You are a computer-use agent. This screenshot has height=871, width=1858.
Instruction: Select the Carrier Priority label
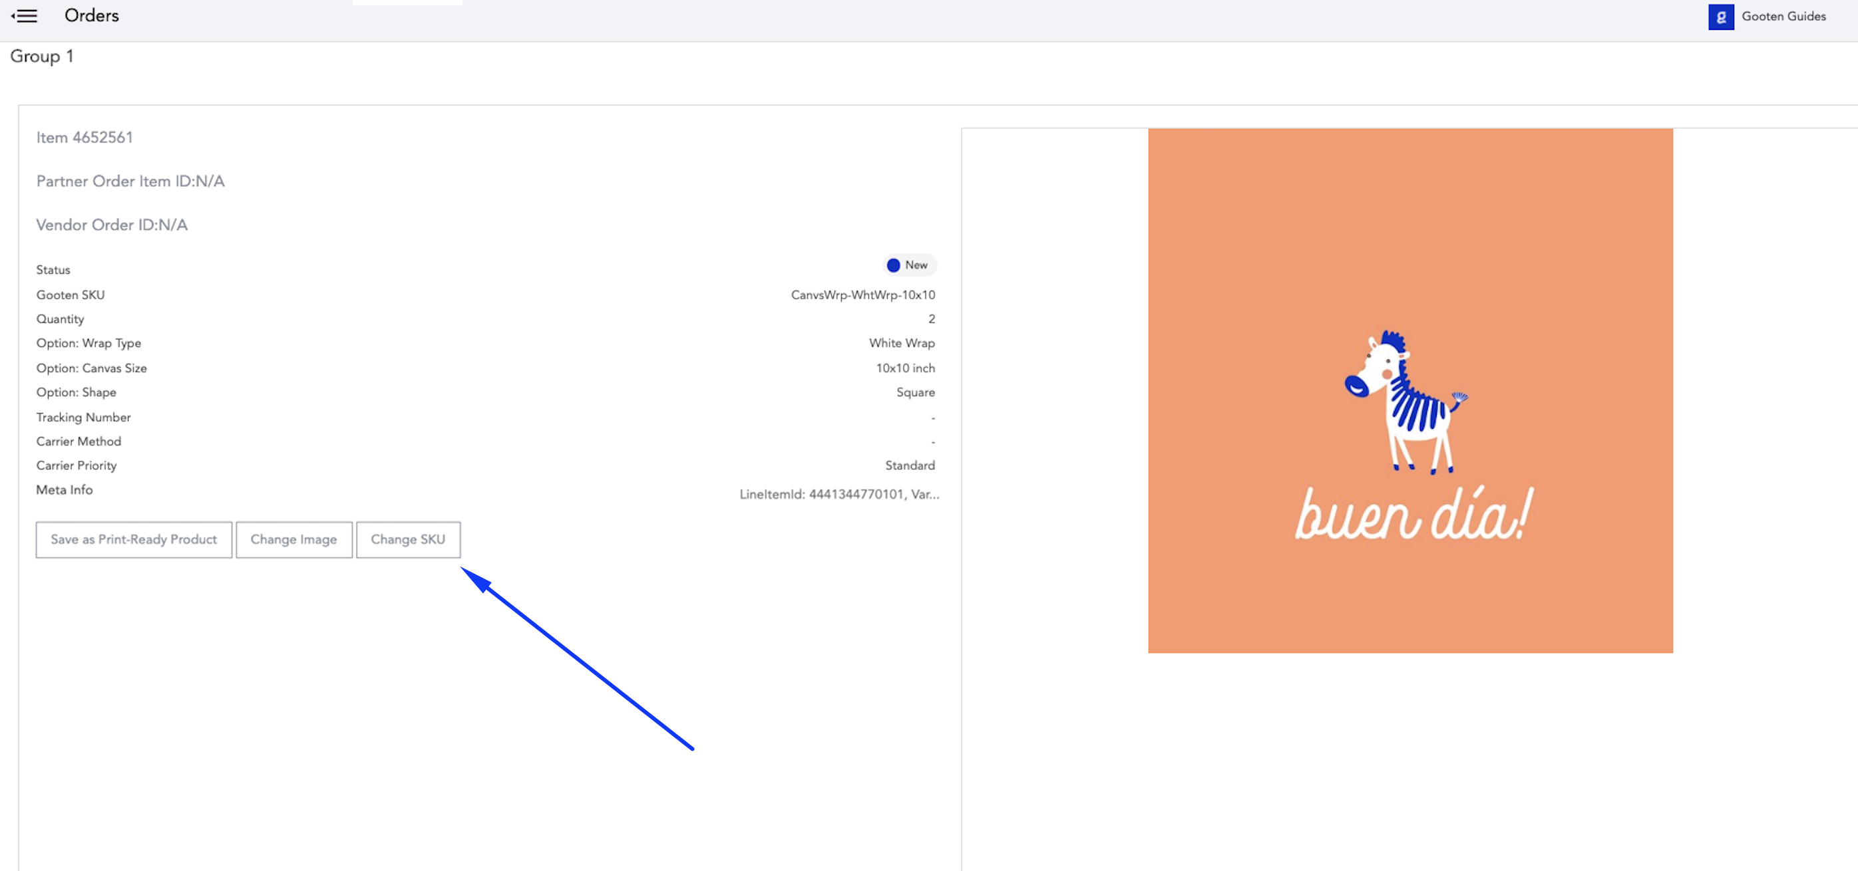click(x=77, y=465)
